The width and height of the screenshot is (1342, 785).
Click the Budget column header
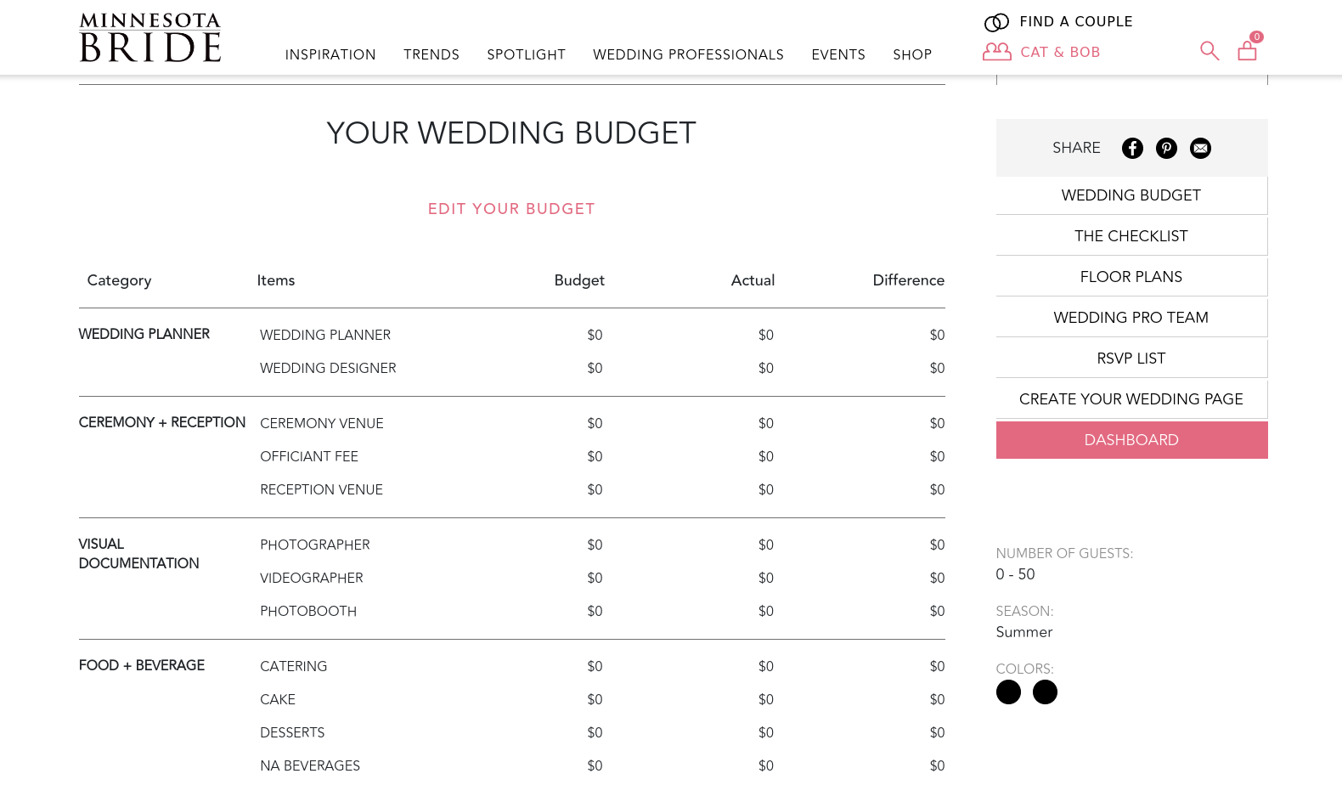[579, 280]
